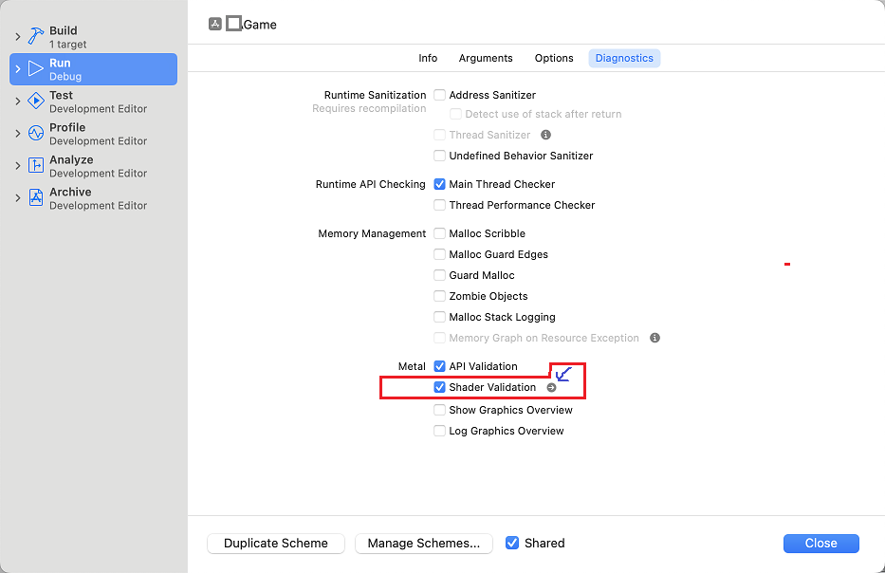Click the Duplicate Scheme button

(276, 544)
